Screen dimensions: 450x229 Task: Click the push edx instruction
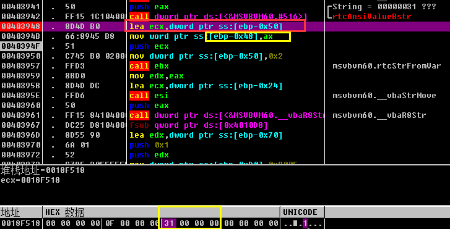tap(149, 155)
